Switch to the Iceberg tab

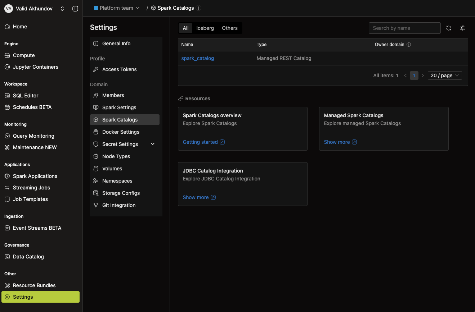(x=205, y=28)
